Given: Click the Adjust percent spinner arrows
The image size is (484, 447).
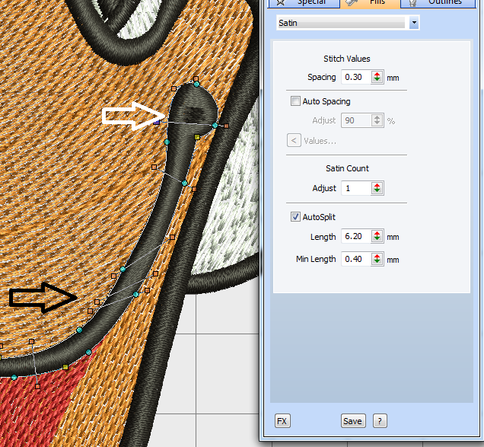Looking at the screenshot, I should pyautogui.click(x=377, y=120).
